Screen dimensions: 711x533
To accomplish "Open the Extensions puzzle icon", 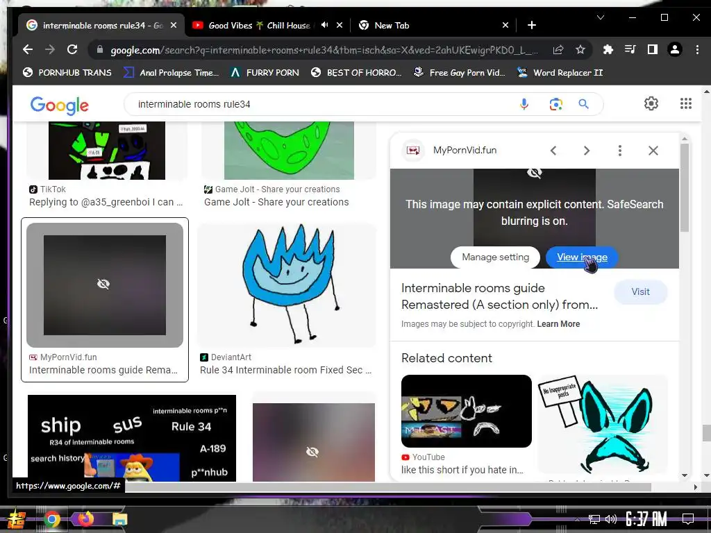I will click(x=608, y=49).
